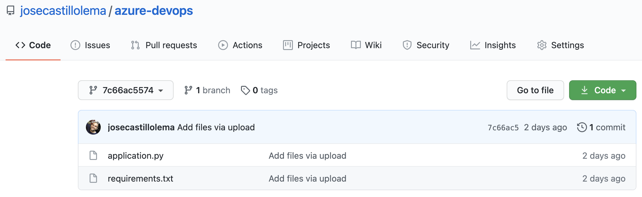Open the repository Settings tab

click(560, 45)
